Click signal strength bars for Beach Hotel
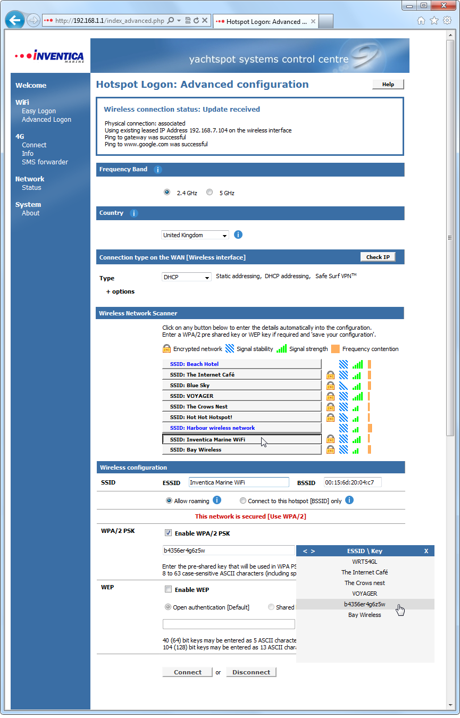The height and width of the screenshot is (718, 460). click(357, 364)
